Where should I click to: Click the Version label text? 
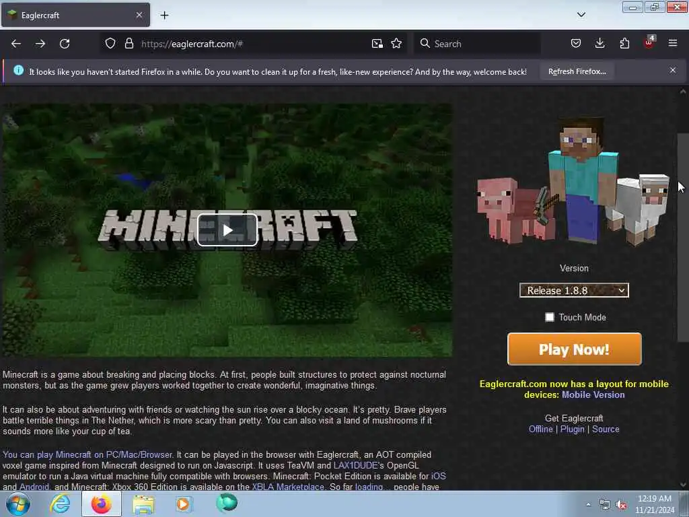pos(574,268)
